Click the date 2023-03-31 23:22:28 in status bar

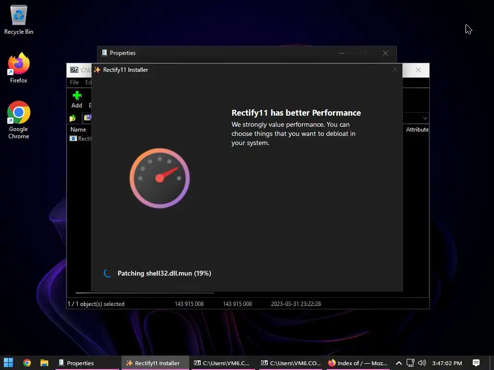296,304
